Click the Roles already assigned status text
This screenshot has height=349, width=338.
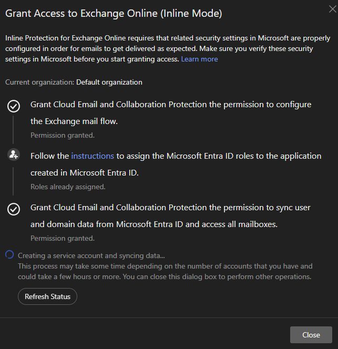[68, 187]
